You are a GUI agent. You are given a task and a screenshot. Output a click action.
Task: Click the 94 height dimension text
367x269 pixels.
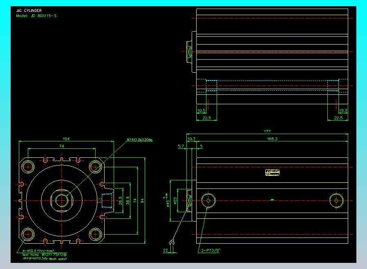click(142, 200)
